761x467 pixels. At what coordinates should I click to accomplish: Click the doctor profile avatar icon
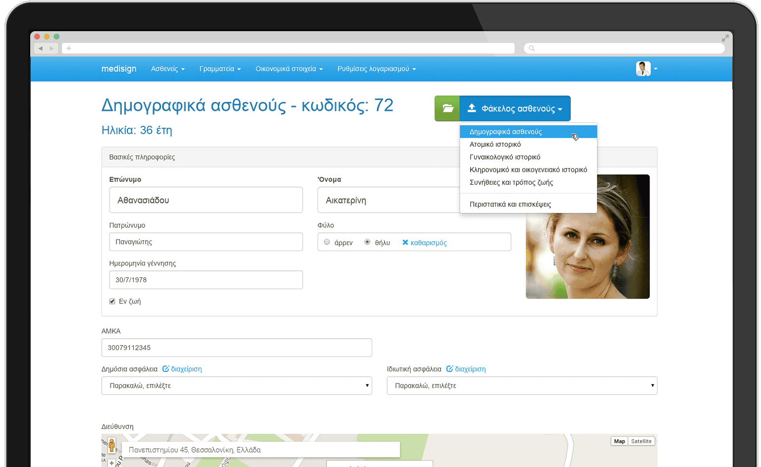pyautogui.click(x=643, y=69)
